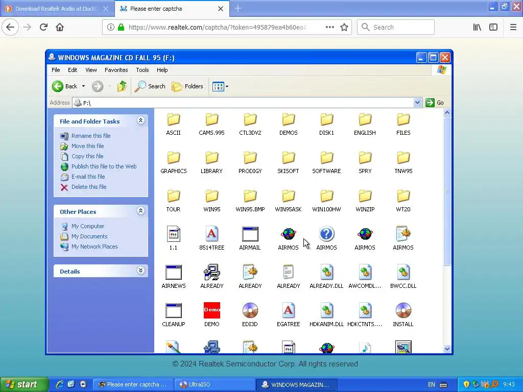The height and width of the screenshot is (392, 523).
Task: Click the F:\ address field
Action: tap(244, 103)
